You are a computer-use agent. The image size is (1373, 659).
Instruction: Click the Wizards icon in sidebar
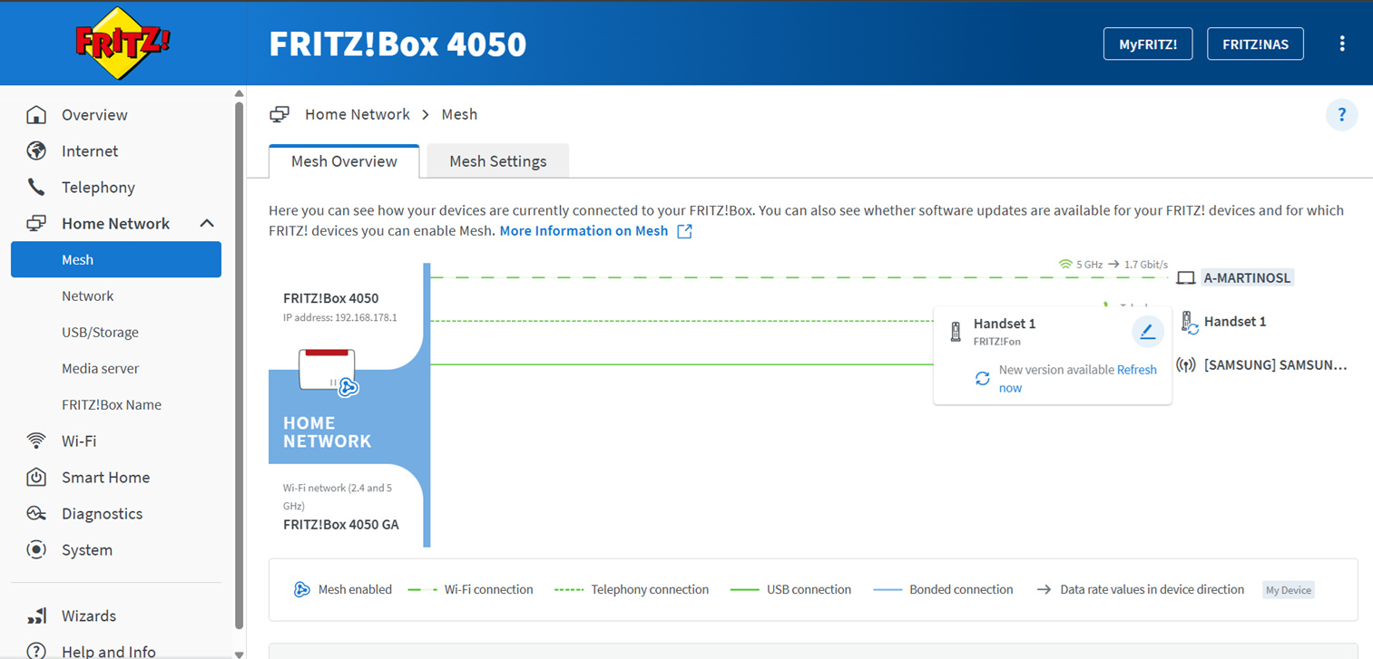[36, 616]
